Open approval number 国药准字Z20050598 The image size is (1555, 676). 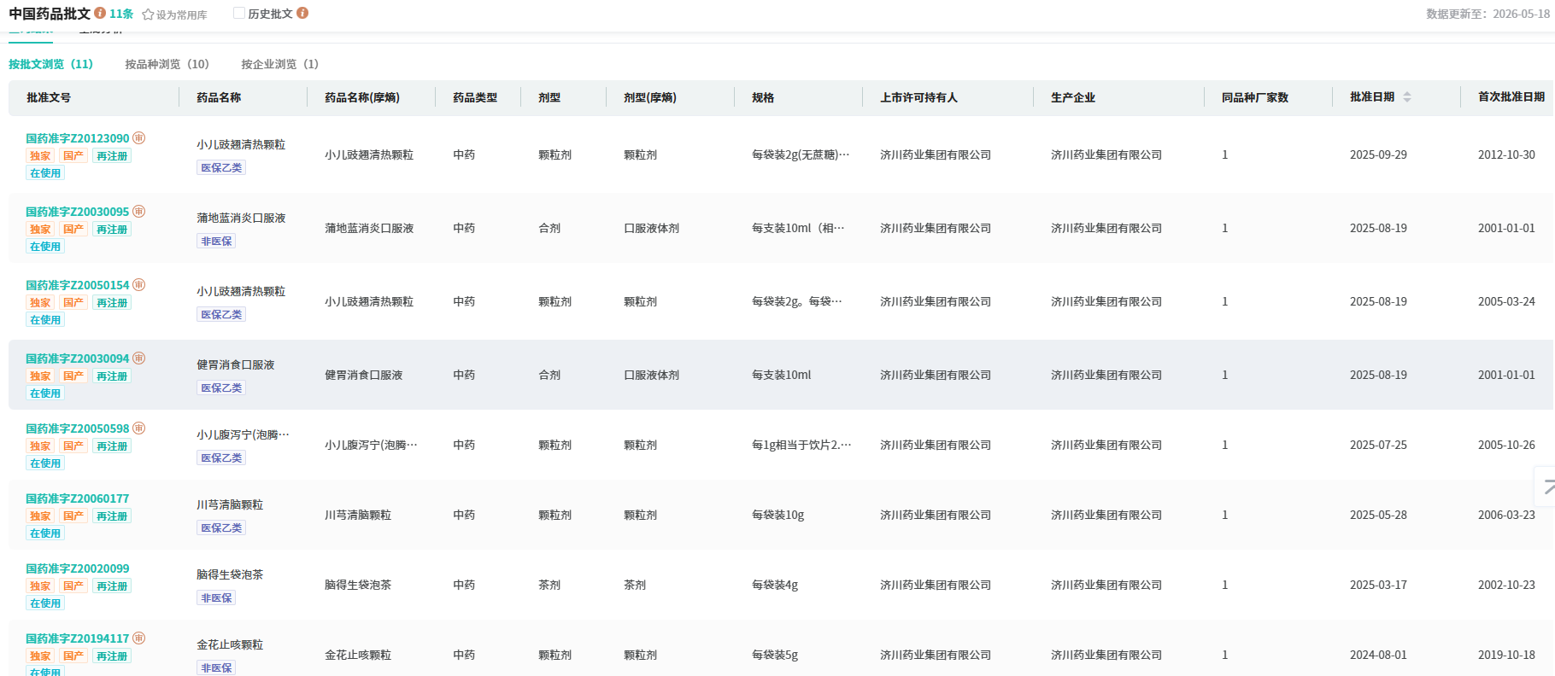pos(78,428)
